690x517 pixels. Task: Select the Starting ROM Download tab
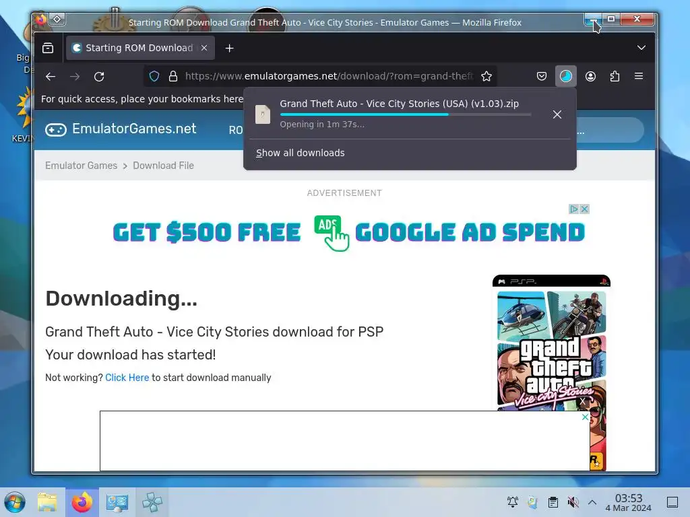click(x=140, y=48)
